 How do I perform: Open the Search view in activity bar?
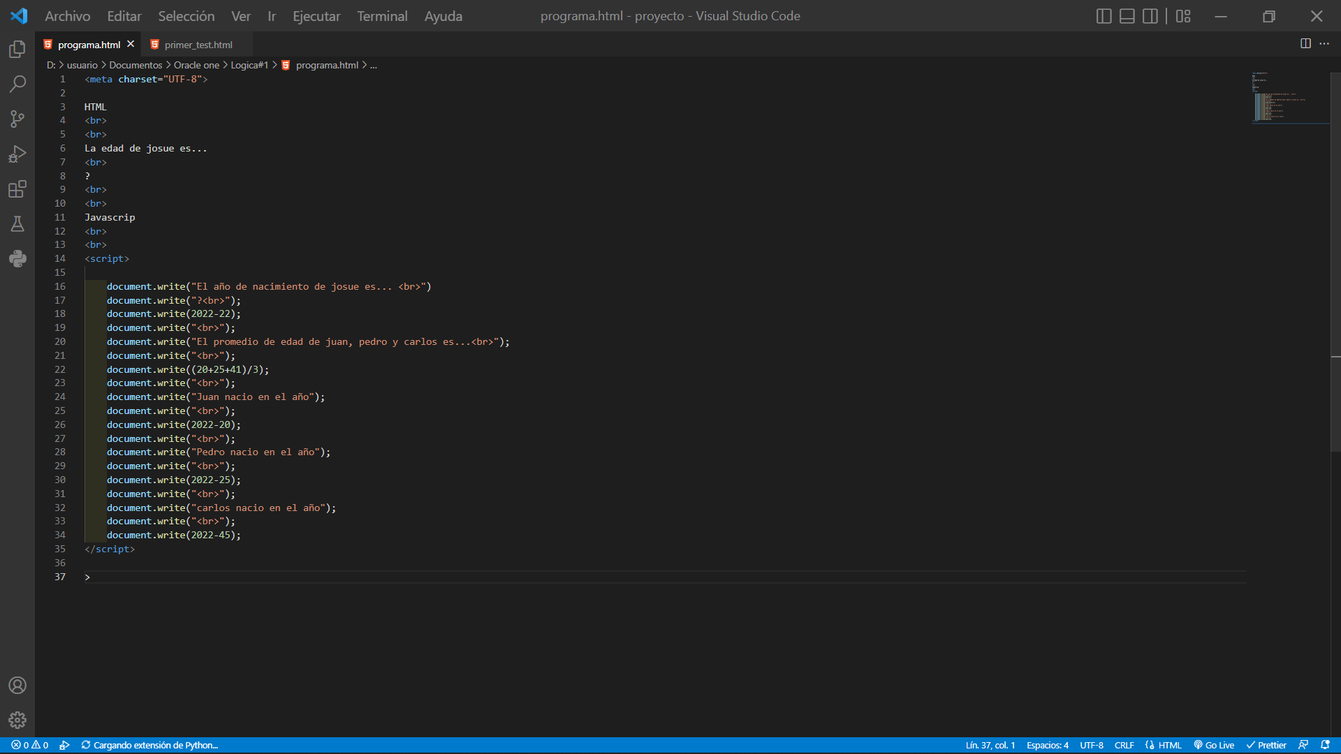click(x=17, y=84)
